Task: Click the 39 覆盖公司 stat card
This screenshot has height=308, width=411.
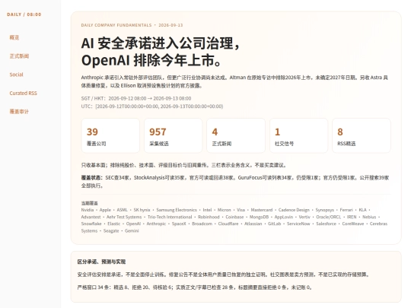Action: 110,135
